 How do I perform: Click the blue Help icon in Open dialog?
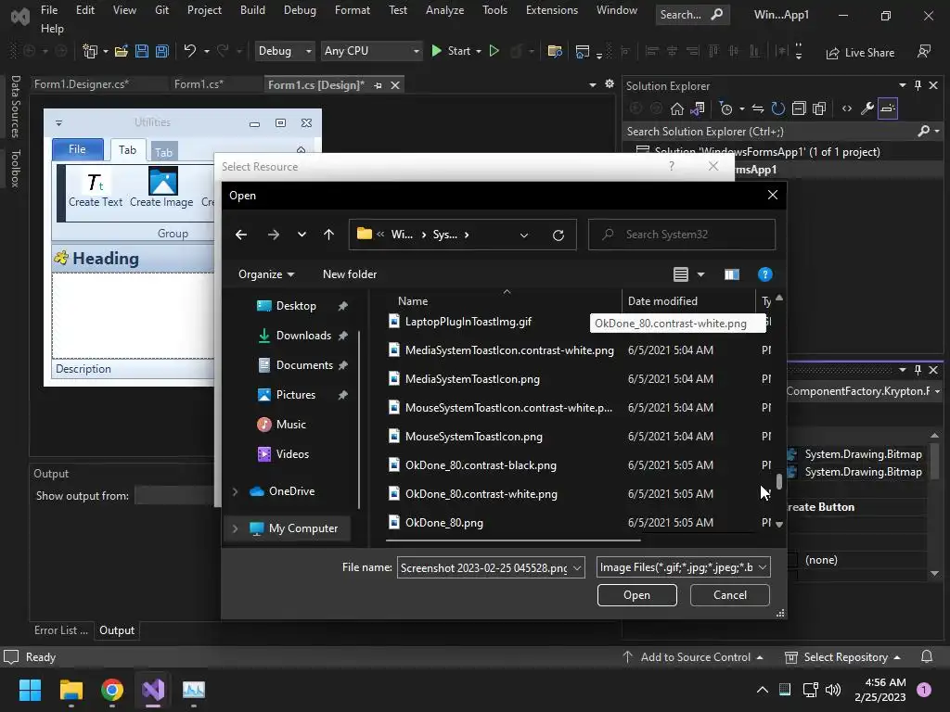(764, 274)
